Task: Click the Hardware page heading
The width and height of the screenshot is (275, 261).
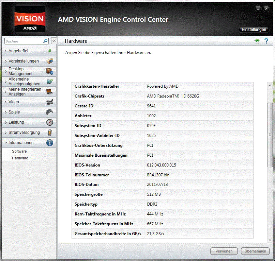Action: [76, 41]
